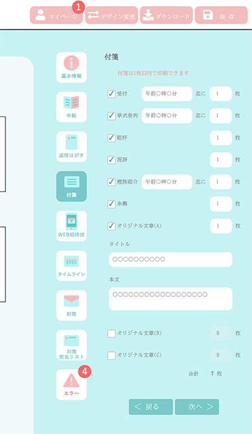Click the 挙式参列 quantity field
The height and width of the screenshot is (434, 252).
(x=221, y=116)
